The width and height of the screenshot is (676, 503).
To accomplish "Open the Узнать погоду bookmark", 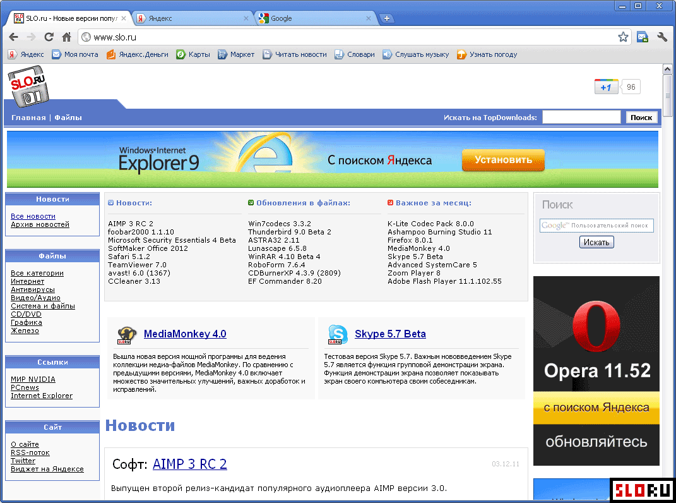I will click(487, 54).
